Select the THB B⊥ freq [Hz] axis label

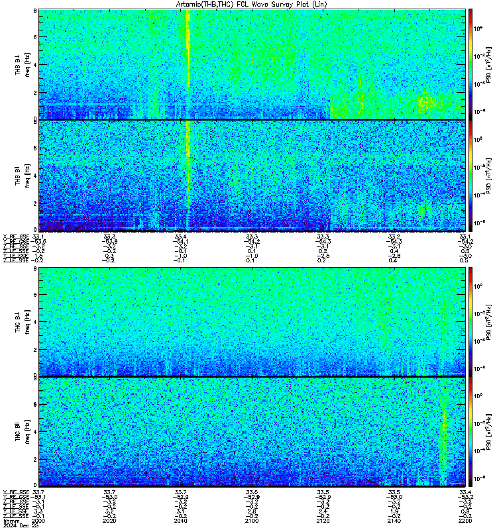pyautogui.click(x=23, y=64)
